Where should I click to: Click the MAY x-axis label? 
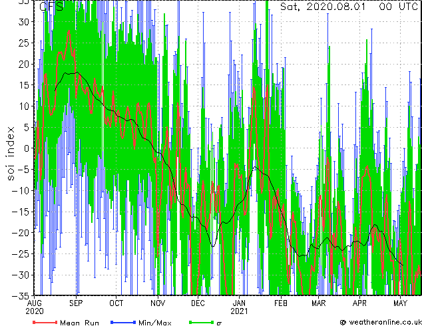(400, 303)
